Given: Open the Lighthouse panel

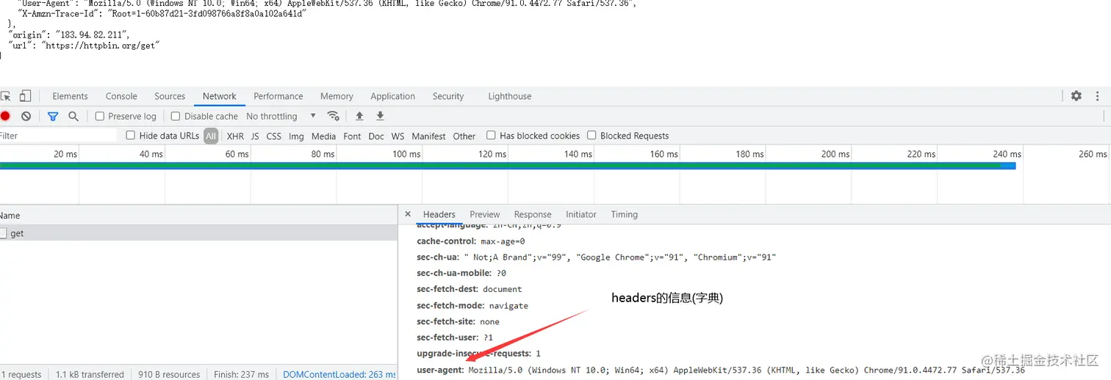Looking at the screenshot, I should (x=510, y=96).
